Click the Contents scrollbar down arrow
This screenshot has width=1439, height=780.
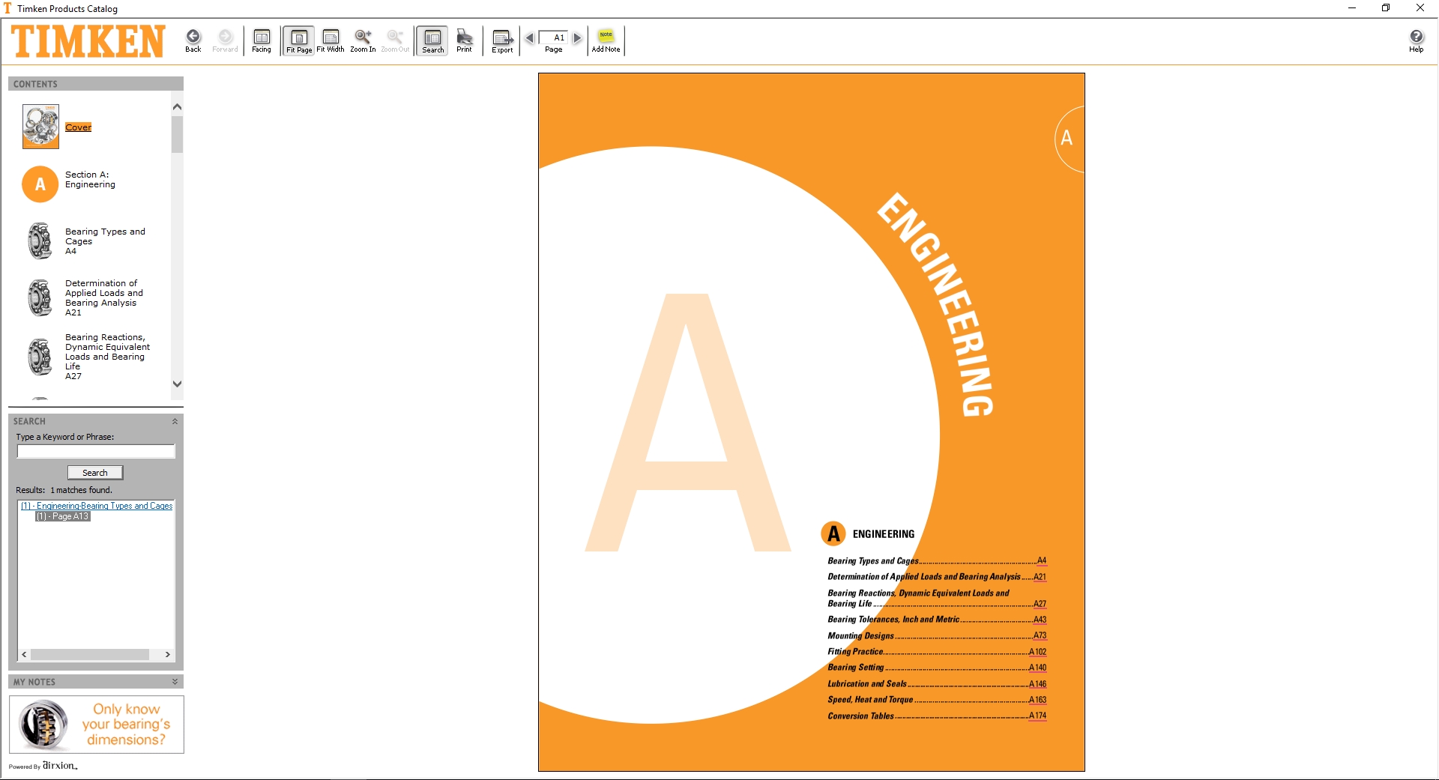click(177, 384)
